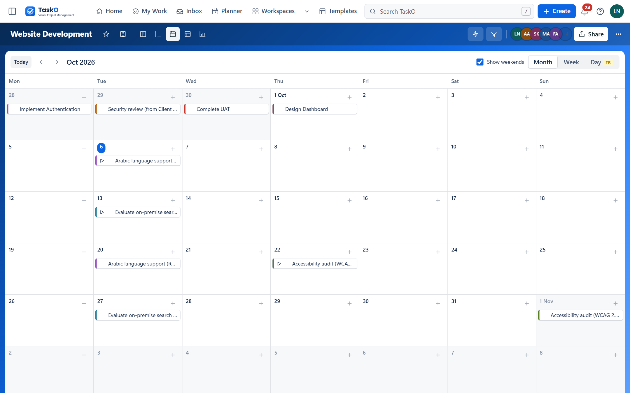This screenshot has height=393, width=630.
Task: Open the LN user profile avatar
Action: tap(617, 11)
